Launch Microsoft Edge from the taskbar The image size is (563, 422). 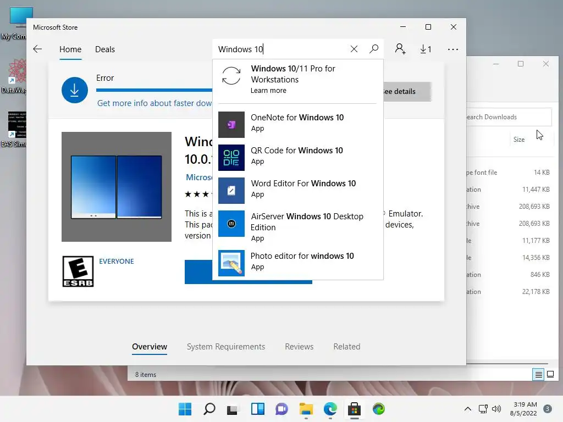330,409
